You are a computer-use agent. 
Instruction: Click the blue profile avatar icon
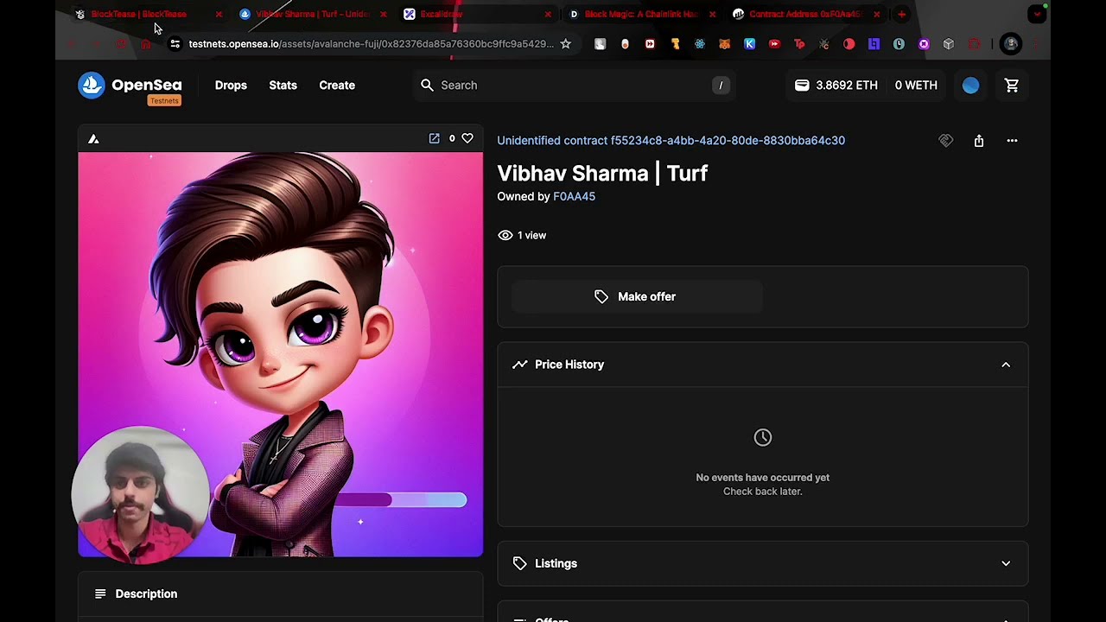point(970,86)
